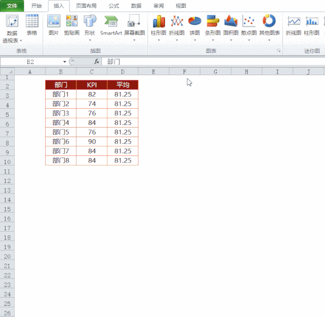The height and width of the screenshot is (317, 325).
Task: Expand the 其他图表 dropdown arrow
Action: (269, 40)
